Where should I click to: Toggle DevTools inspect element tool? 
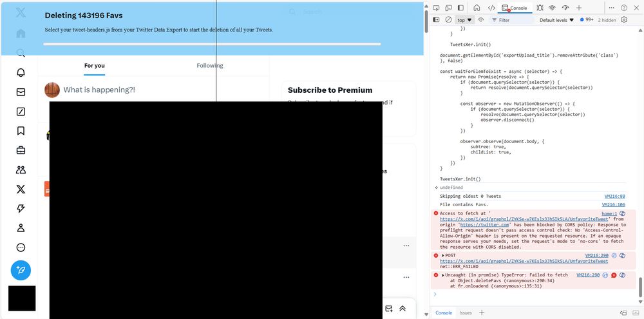pos(436,8)
